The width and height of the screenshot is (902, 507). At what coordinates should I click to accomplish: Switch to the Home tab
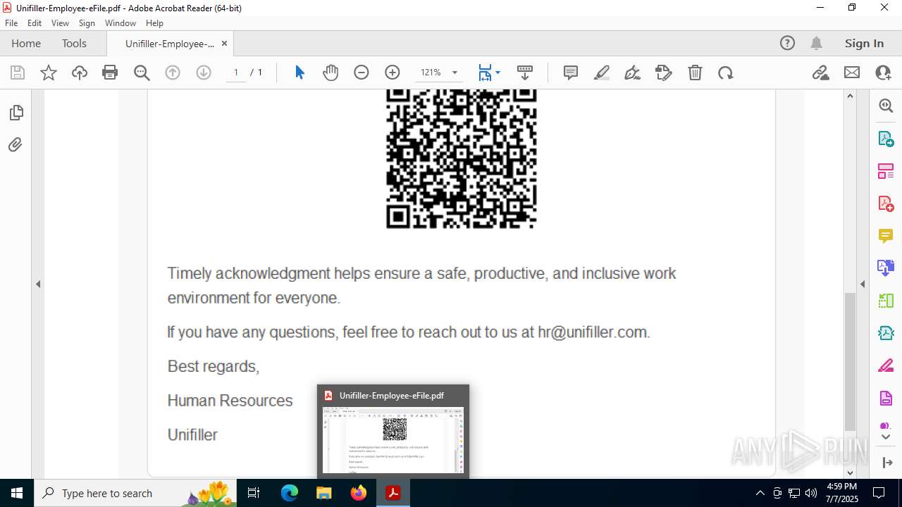(x=26, y=43)
